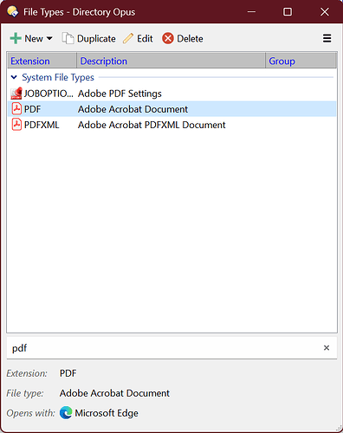343x433 pixels.
Task: Click into the pdf filter text field
Action: (165, 348)
